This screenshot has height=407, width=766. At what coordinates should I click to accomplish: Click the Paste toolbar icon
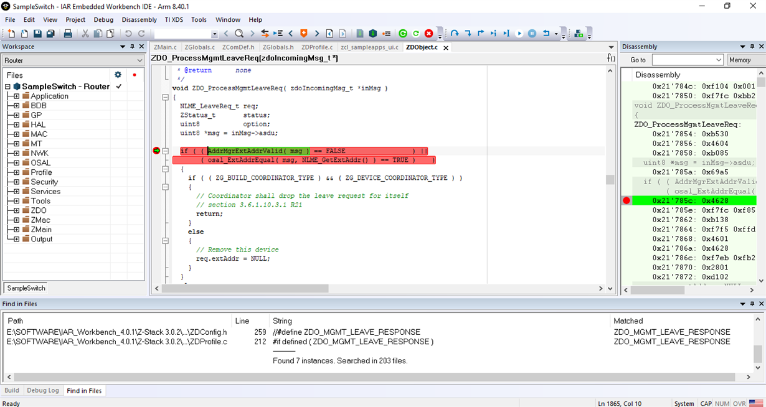(x=110, y=34)
